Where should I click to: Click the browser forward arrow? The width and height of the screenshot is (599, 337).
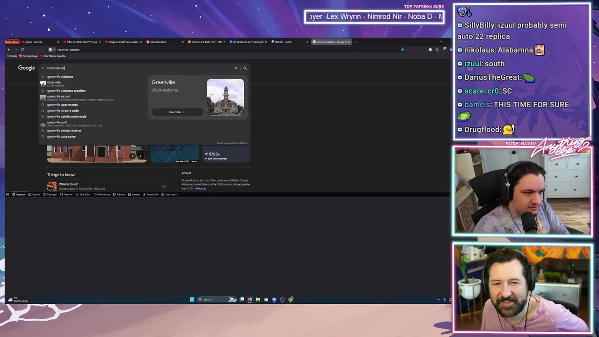[x=15, y=50]
